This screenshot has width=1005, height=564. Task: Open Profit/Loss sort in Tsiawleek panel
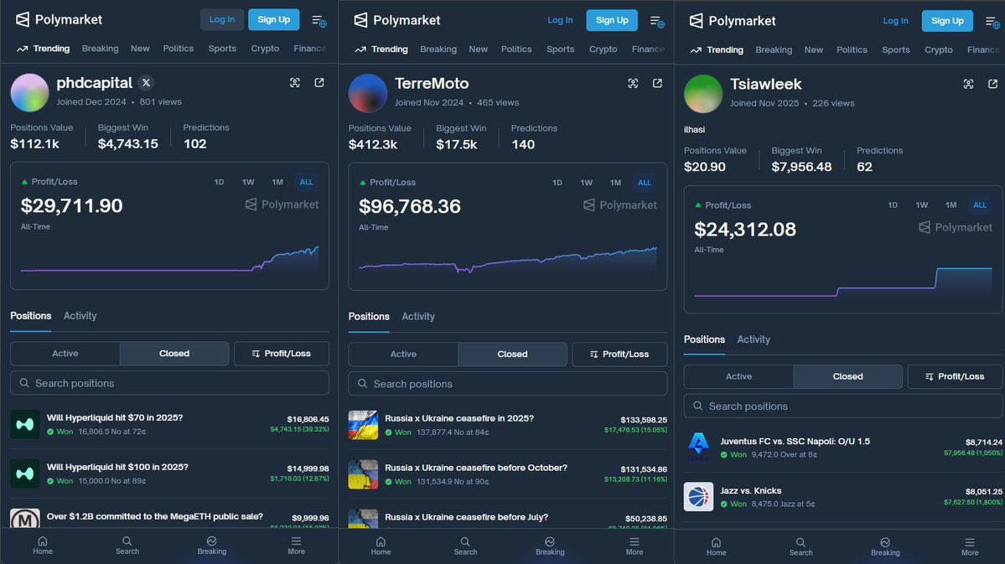(x=955, y=376)
